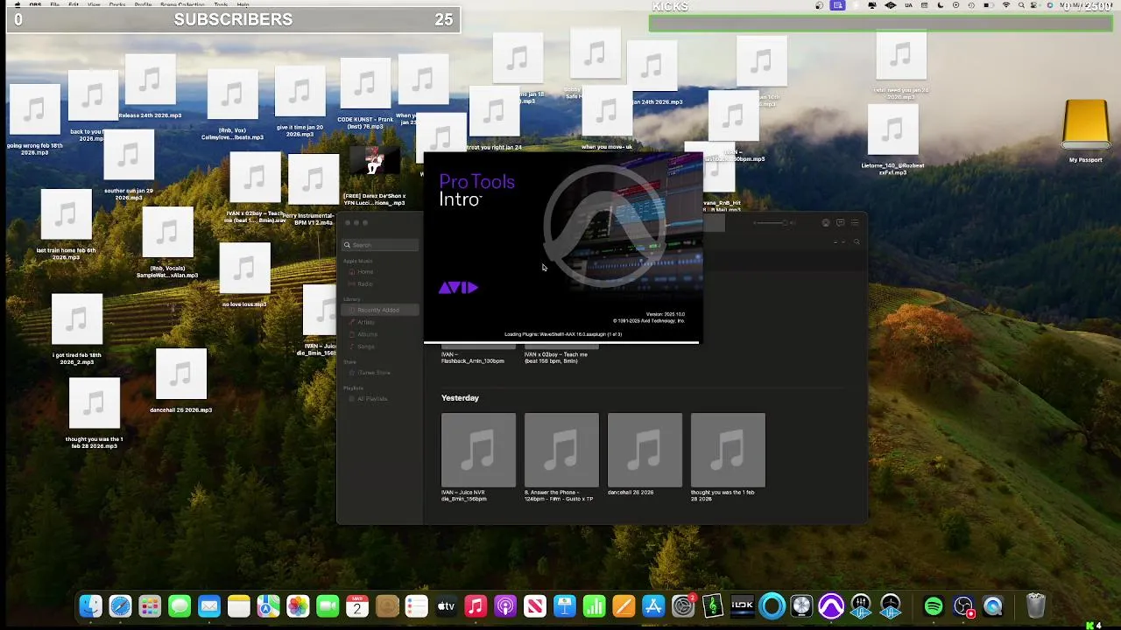The image size is (1121, 630).
Task: Open Podcasts app in the Dock
Action: tap(505, 605)
